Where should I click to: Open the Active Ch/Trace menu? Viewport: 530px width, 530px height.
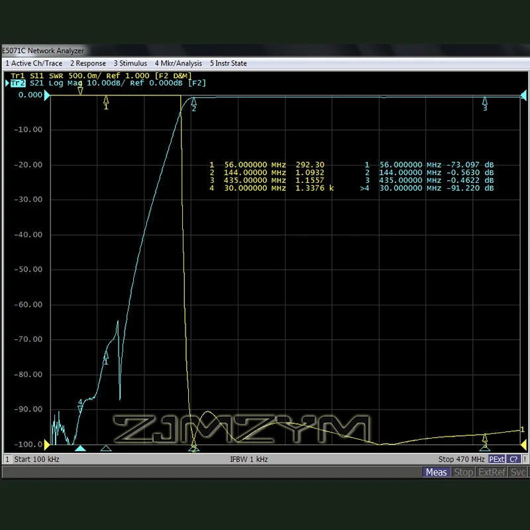pyautogui.click(x=34, y=63)
